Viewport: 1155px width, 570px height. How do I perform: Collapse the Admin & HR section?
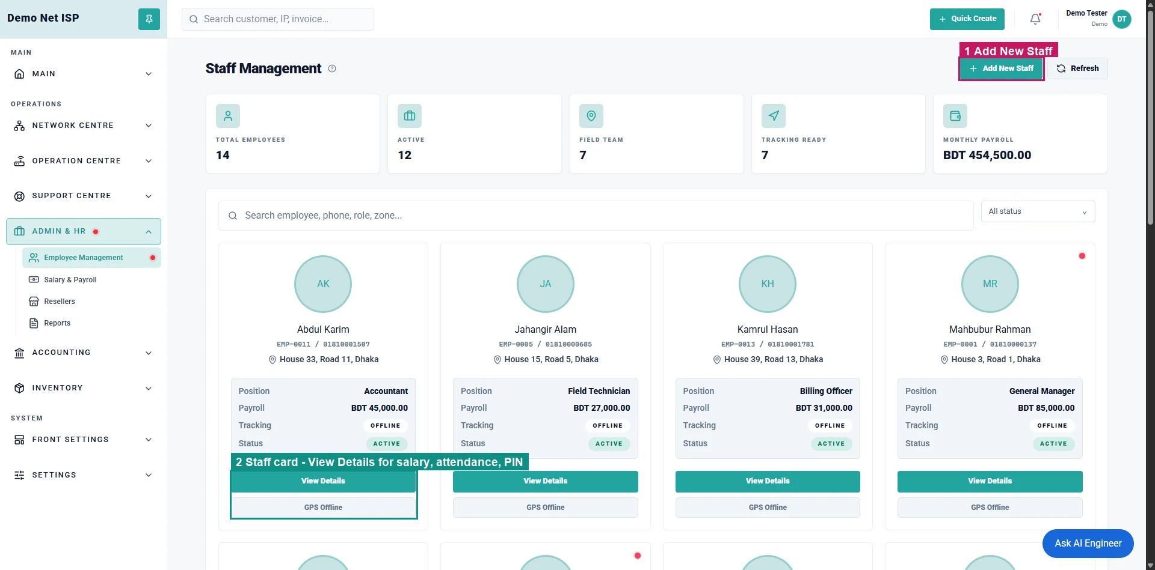[84, 231]
